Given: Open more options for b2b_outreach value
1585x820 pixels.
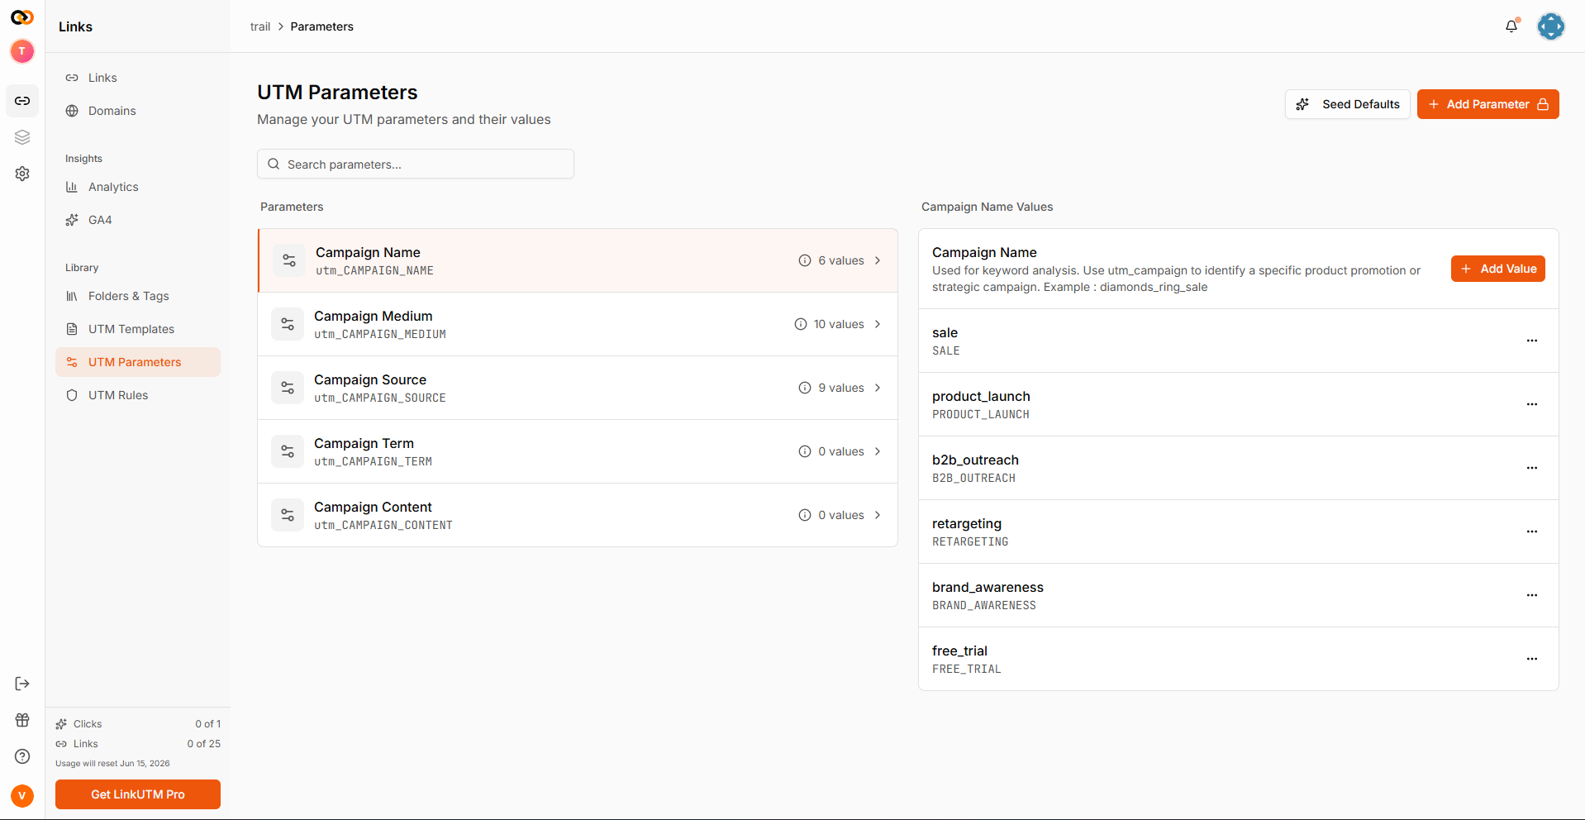Looking at the screenshot, I should point(1532,468).
